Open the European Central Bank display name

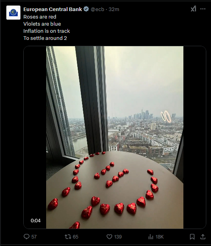(x=52, y=9)
